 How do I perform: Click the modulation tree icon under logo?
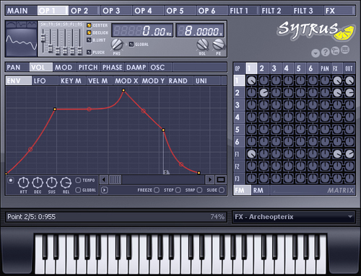tap(335, 51)
